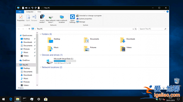Collapse Devices and drives (1) group
The height and width of the screenshot is (102, 183).
coord(41,55)
